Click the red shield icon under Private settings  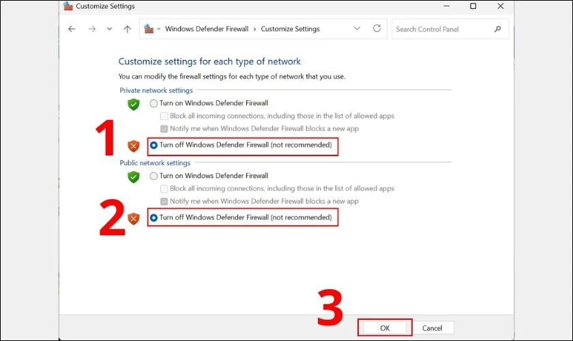click(134, 146)
